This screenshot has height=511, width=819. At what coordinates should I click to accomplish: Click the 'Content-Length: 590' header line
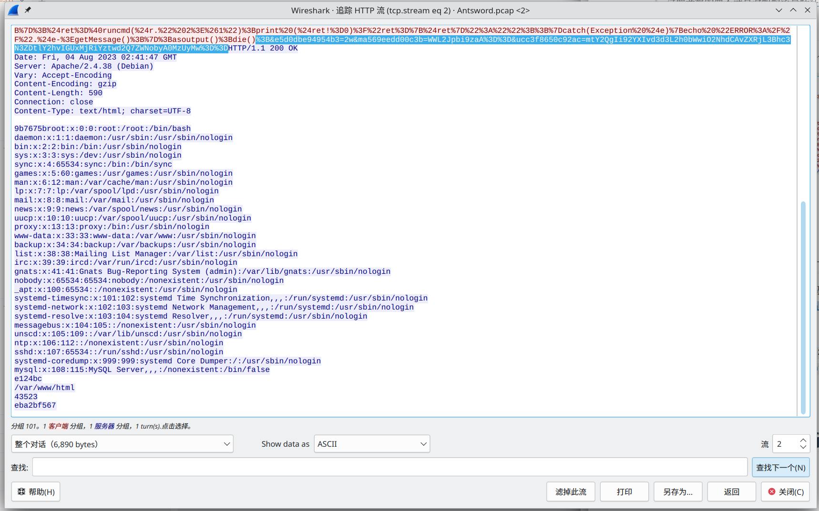pyautogui.click(x=58, y=93)
